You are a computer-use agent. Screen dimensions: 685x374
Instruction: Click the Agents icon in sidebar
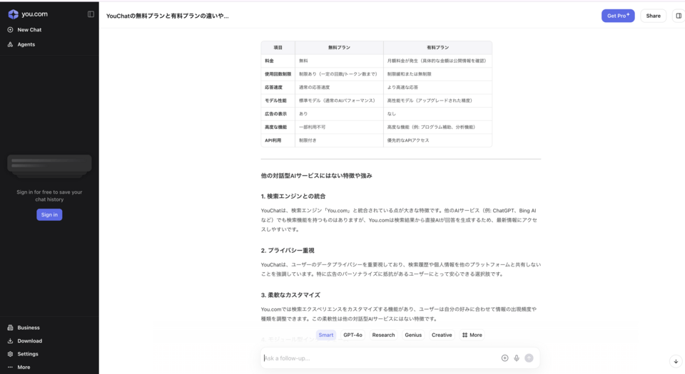[10, 44]
